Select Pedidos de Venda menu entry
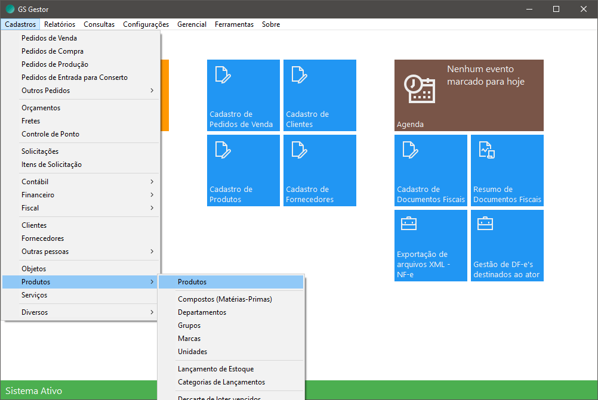598x400 pixels. pyautogui.click(x=49, y=38)
